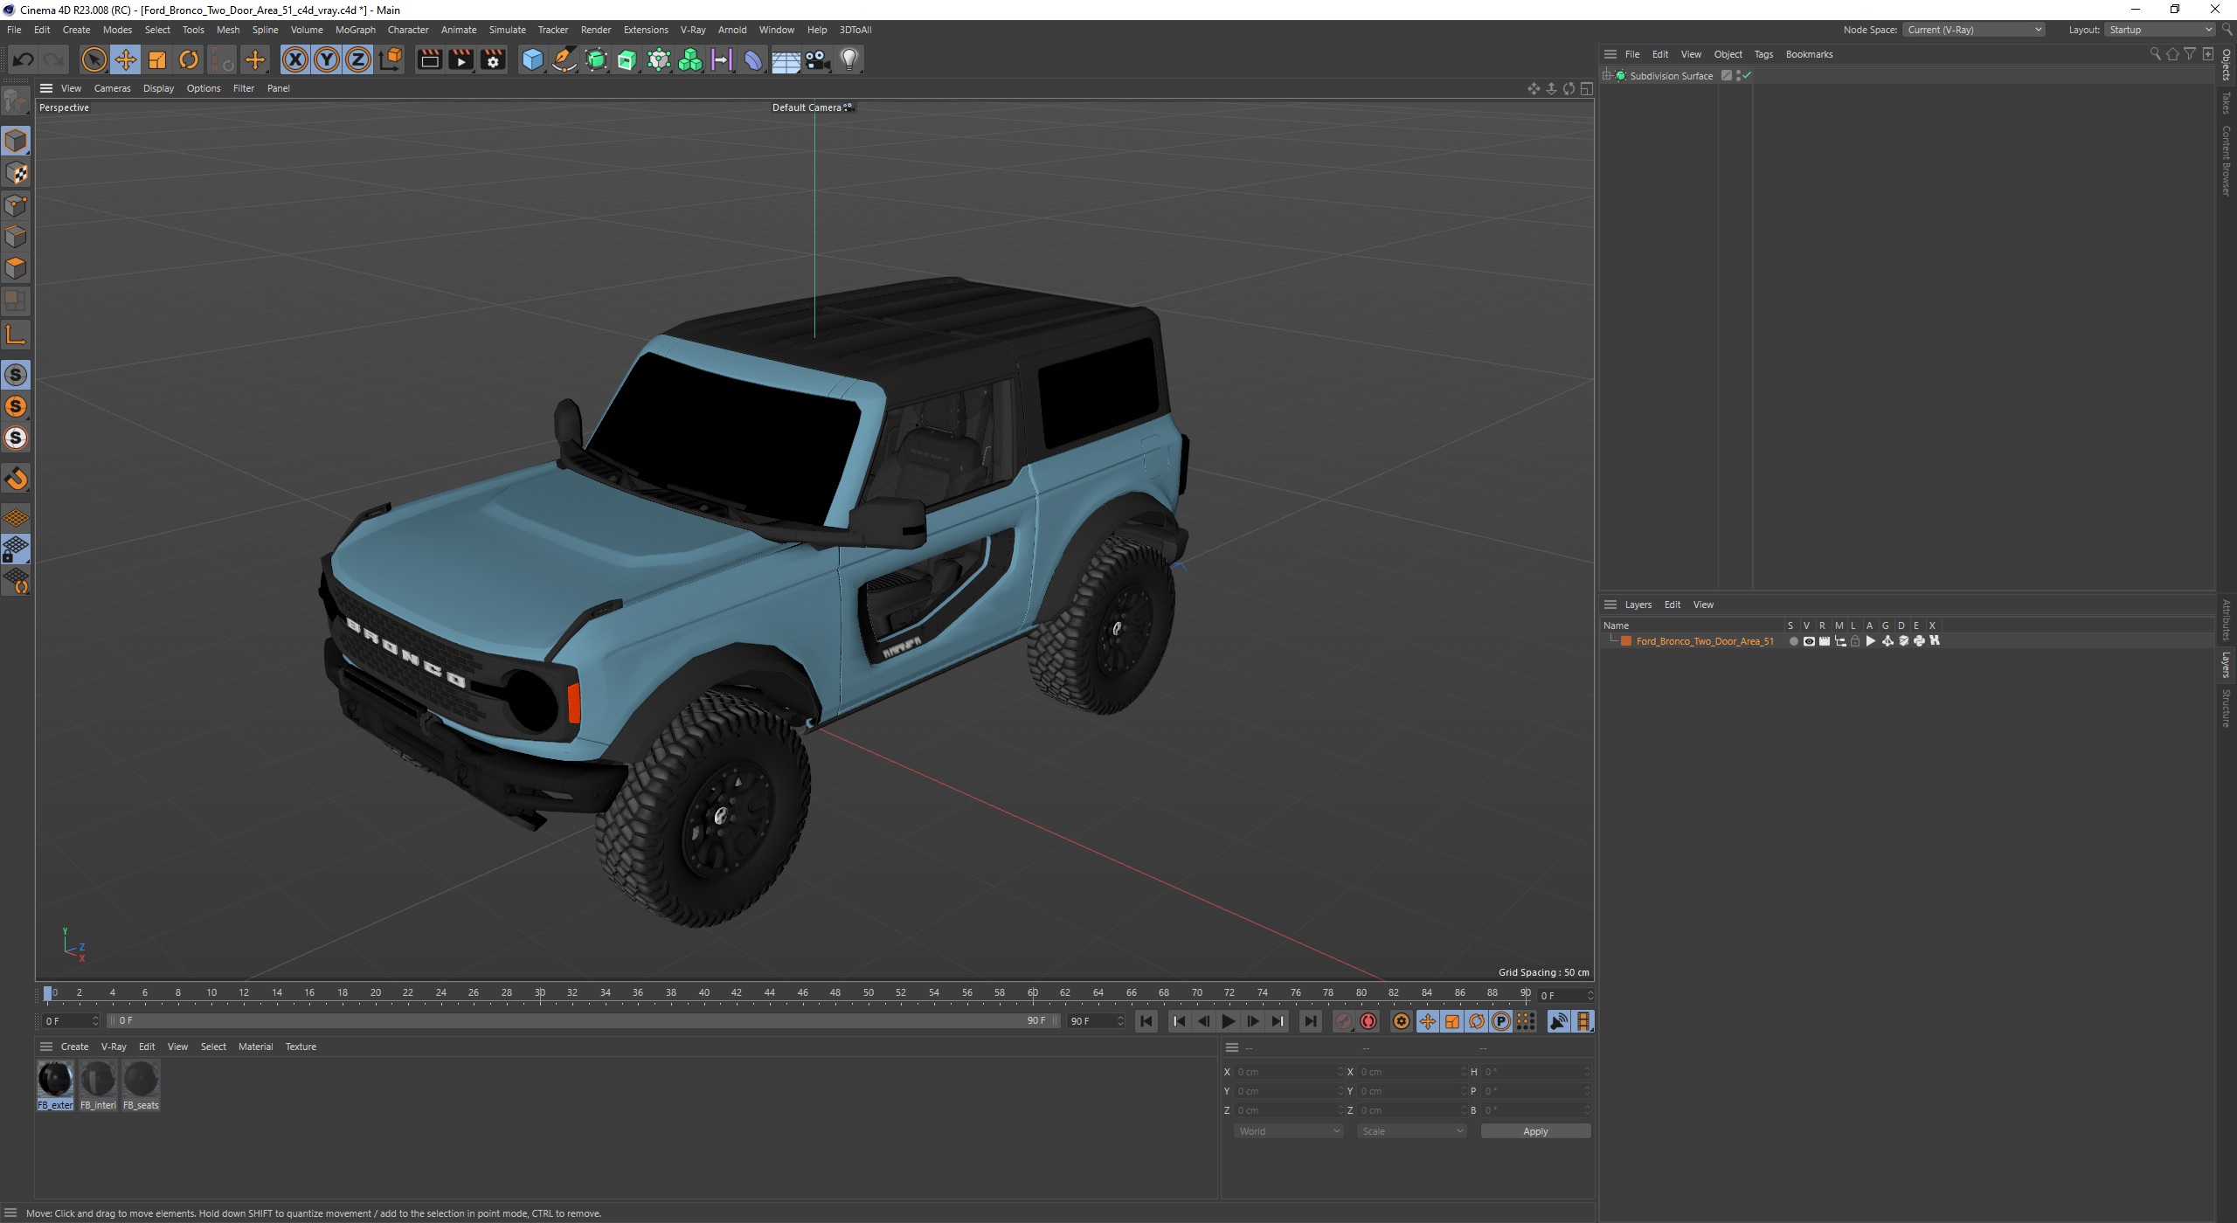Screen dimensions: 2237x1223
Task: Open the Volume builder icon
Action: pyautogui.click(x=690, y=59)
